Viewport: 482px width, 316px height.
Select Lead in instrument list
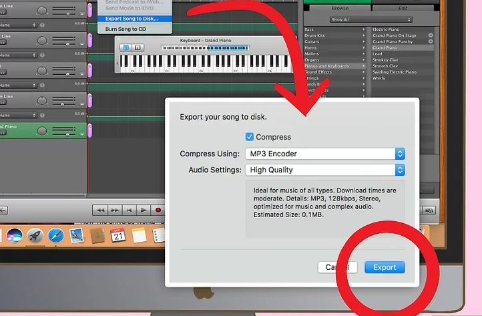click(403, 53)
